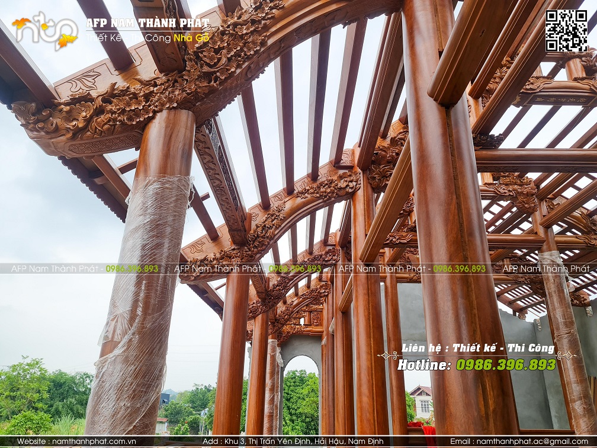This screenshot has height=448, width=597.
Task: Click the AFP Nam Thành Phát title
Action: [x=147, y=24]
